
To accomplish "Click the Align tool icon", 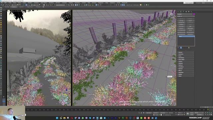I will pos(69,5).
